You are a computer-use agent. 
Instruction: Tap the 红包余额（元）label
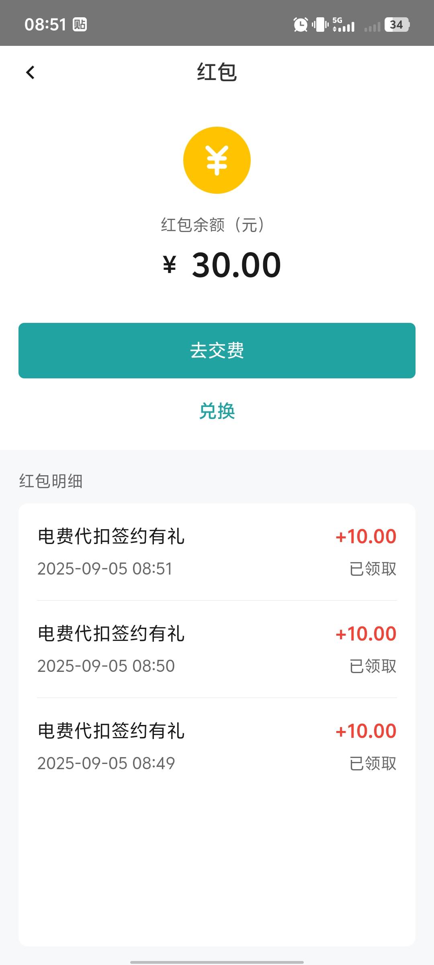(x=213, y=225)
